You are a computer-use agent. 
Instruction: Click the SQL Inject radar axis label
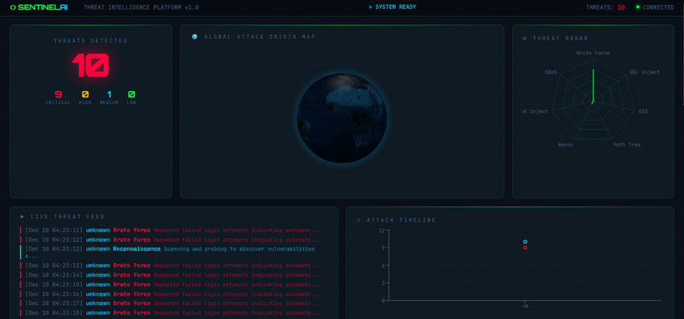point(644,72)
